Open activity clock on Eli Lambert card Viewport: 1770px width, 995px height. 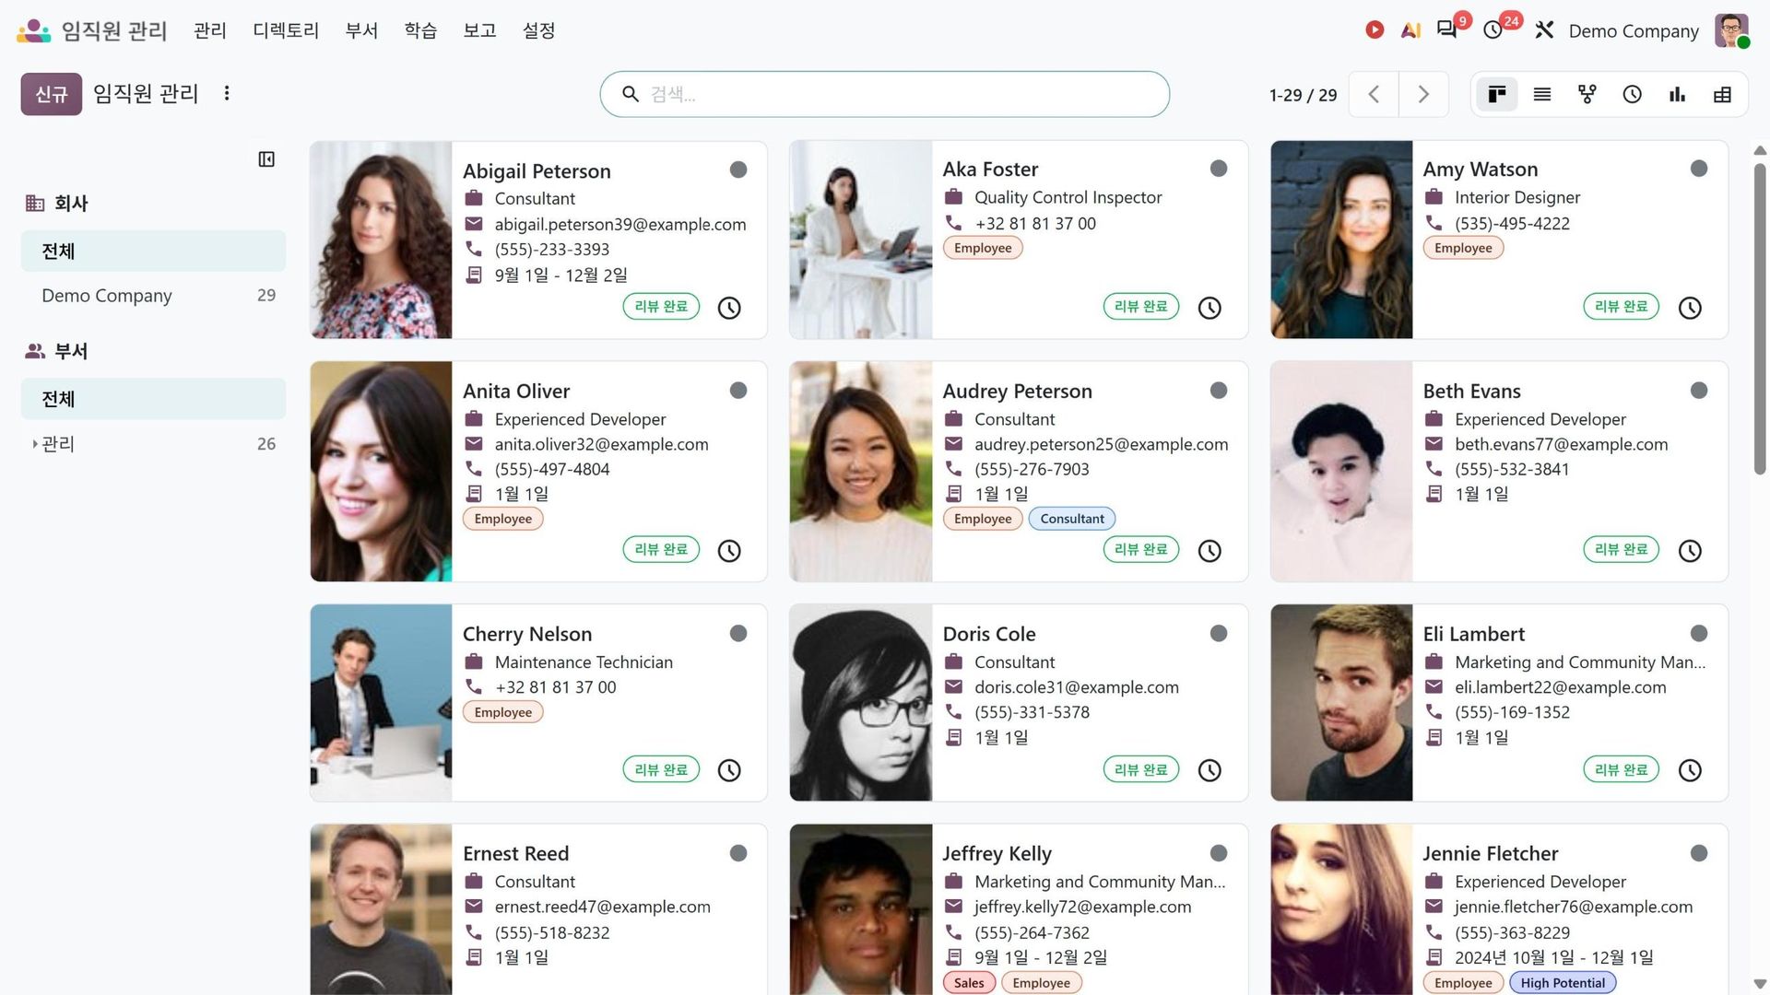tap(1690, 770)
